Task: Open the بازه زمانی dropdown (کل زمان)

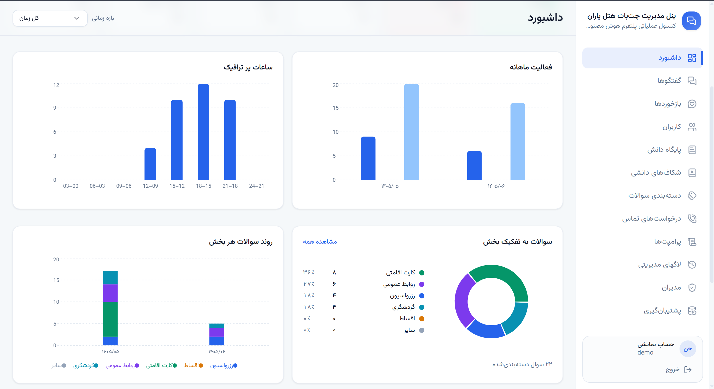Action: tap(50, 18)
